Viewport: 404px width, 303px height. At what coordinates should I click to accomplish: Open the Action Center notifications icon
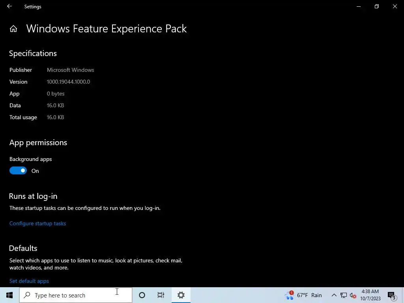point(392,296)
